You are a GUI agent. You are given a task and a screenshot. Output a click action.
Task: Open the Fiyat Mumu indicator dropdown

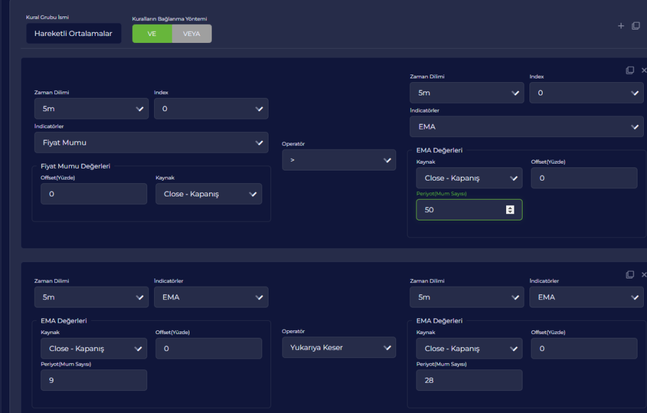pyautogui.click(x=152, y=142)
